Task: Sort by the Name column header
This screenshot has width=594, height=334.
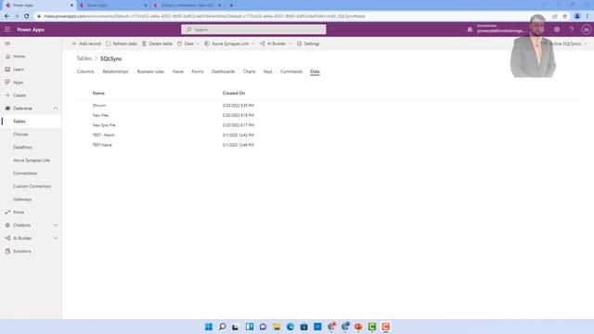Action: [x=98, y=93]
